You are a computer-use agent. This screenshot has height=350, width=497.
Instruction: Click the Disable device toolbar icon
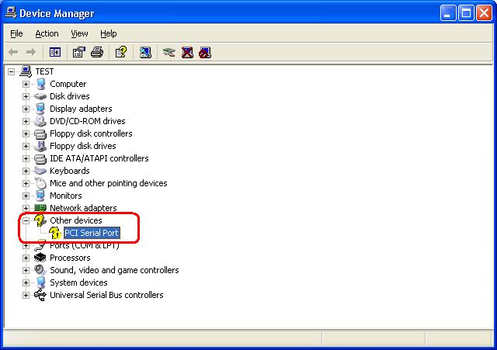pyautogui.click(x=205, y=52)
